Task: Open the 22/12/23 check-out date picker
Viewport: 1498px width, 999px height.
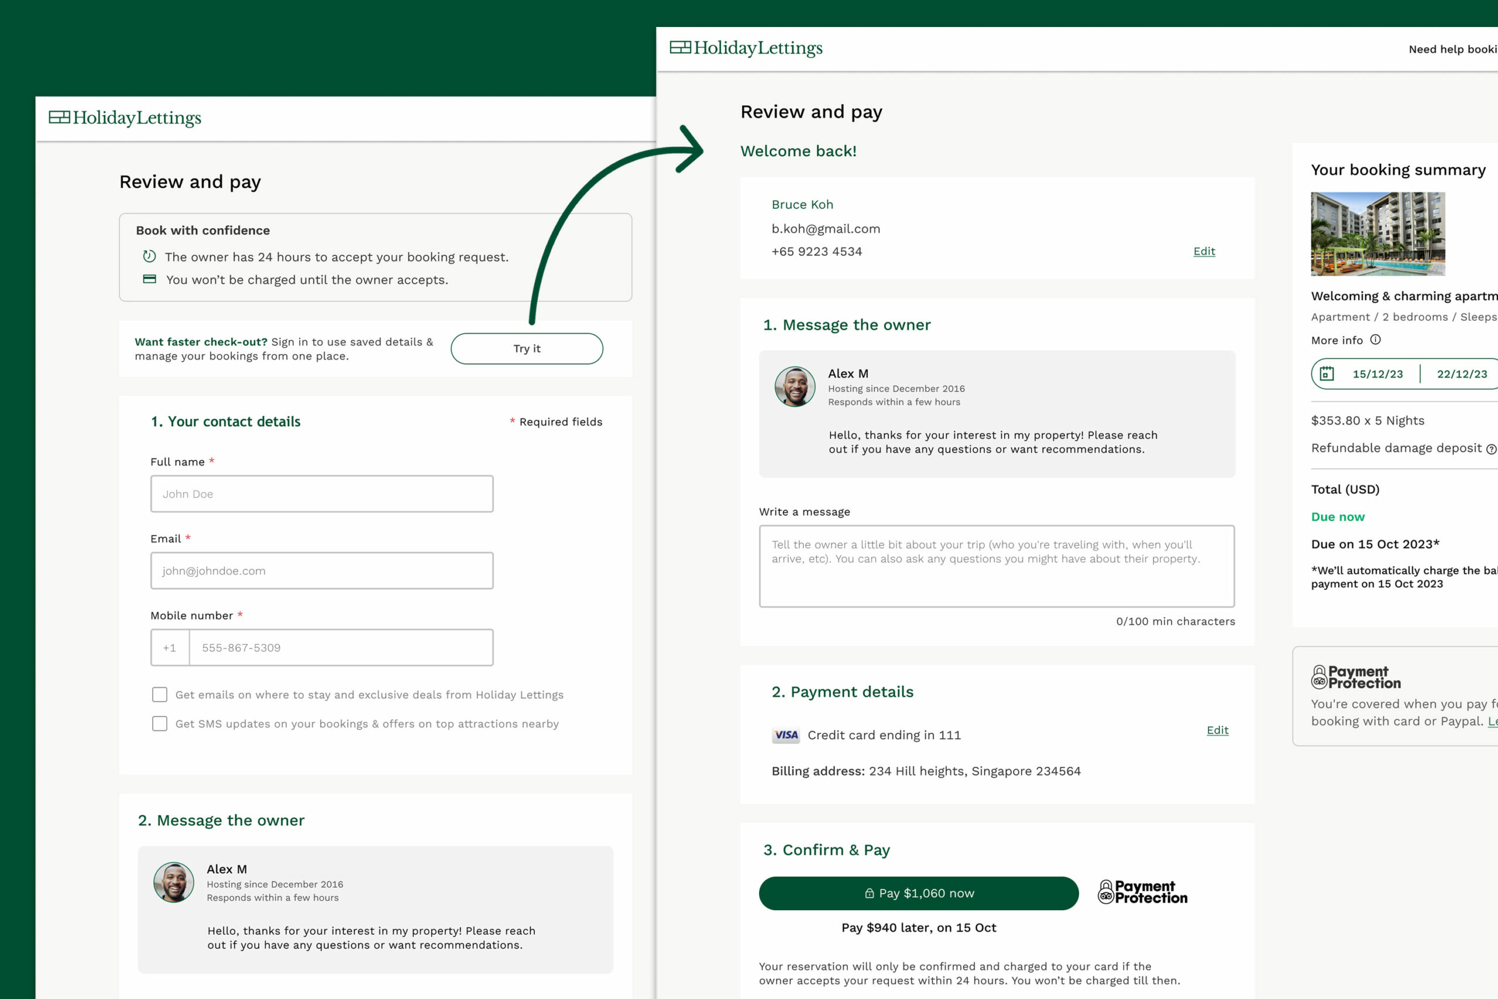Action: pos(1461,374)
